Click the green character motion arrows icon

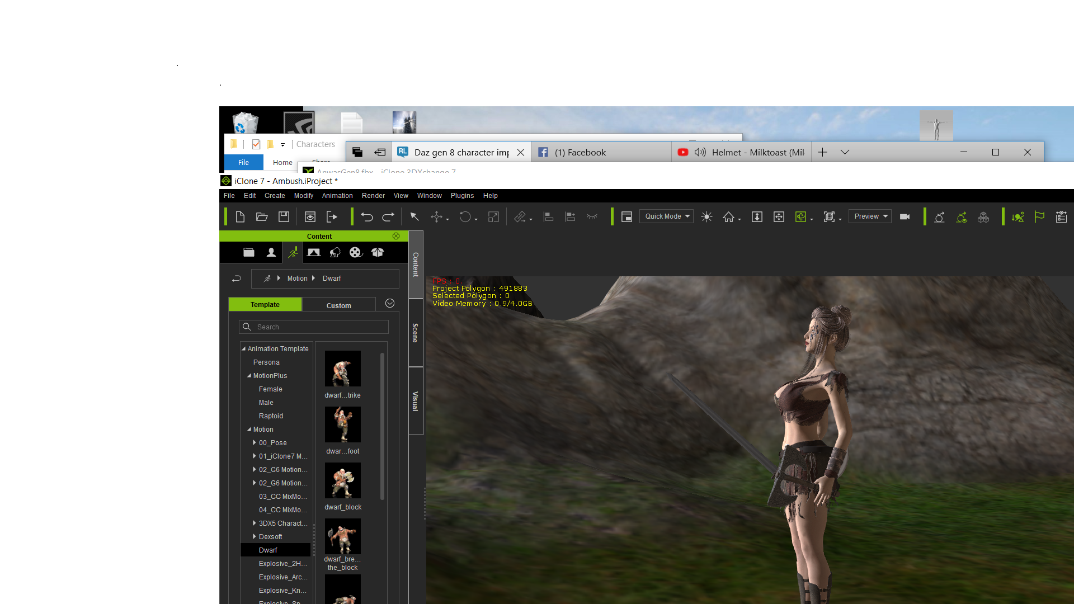point(1018,217)
